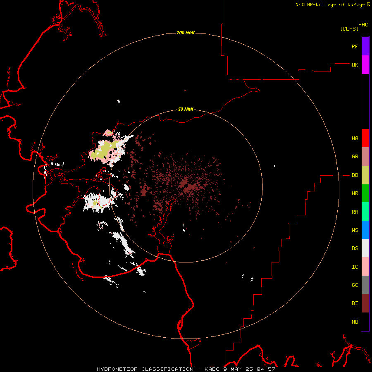Click the HYDROMETEOR CLASSIFICATION title text
The image size is (372, 372).
145,369
